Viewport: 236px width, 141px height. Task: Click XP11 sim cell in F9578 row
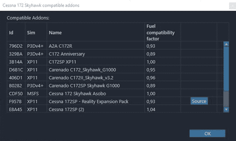32,102
